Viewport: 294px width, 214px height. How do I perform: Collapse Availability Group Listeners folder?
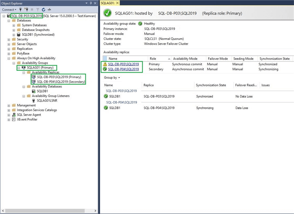[24, 96]
